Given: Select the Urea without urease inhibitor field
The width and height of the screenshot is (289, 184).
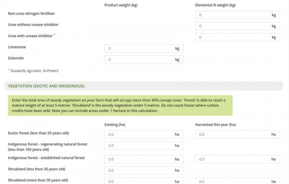Looking at the screenshot, I should click(237, 26).
